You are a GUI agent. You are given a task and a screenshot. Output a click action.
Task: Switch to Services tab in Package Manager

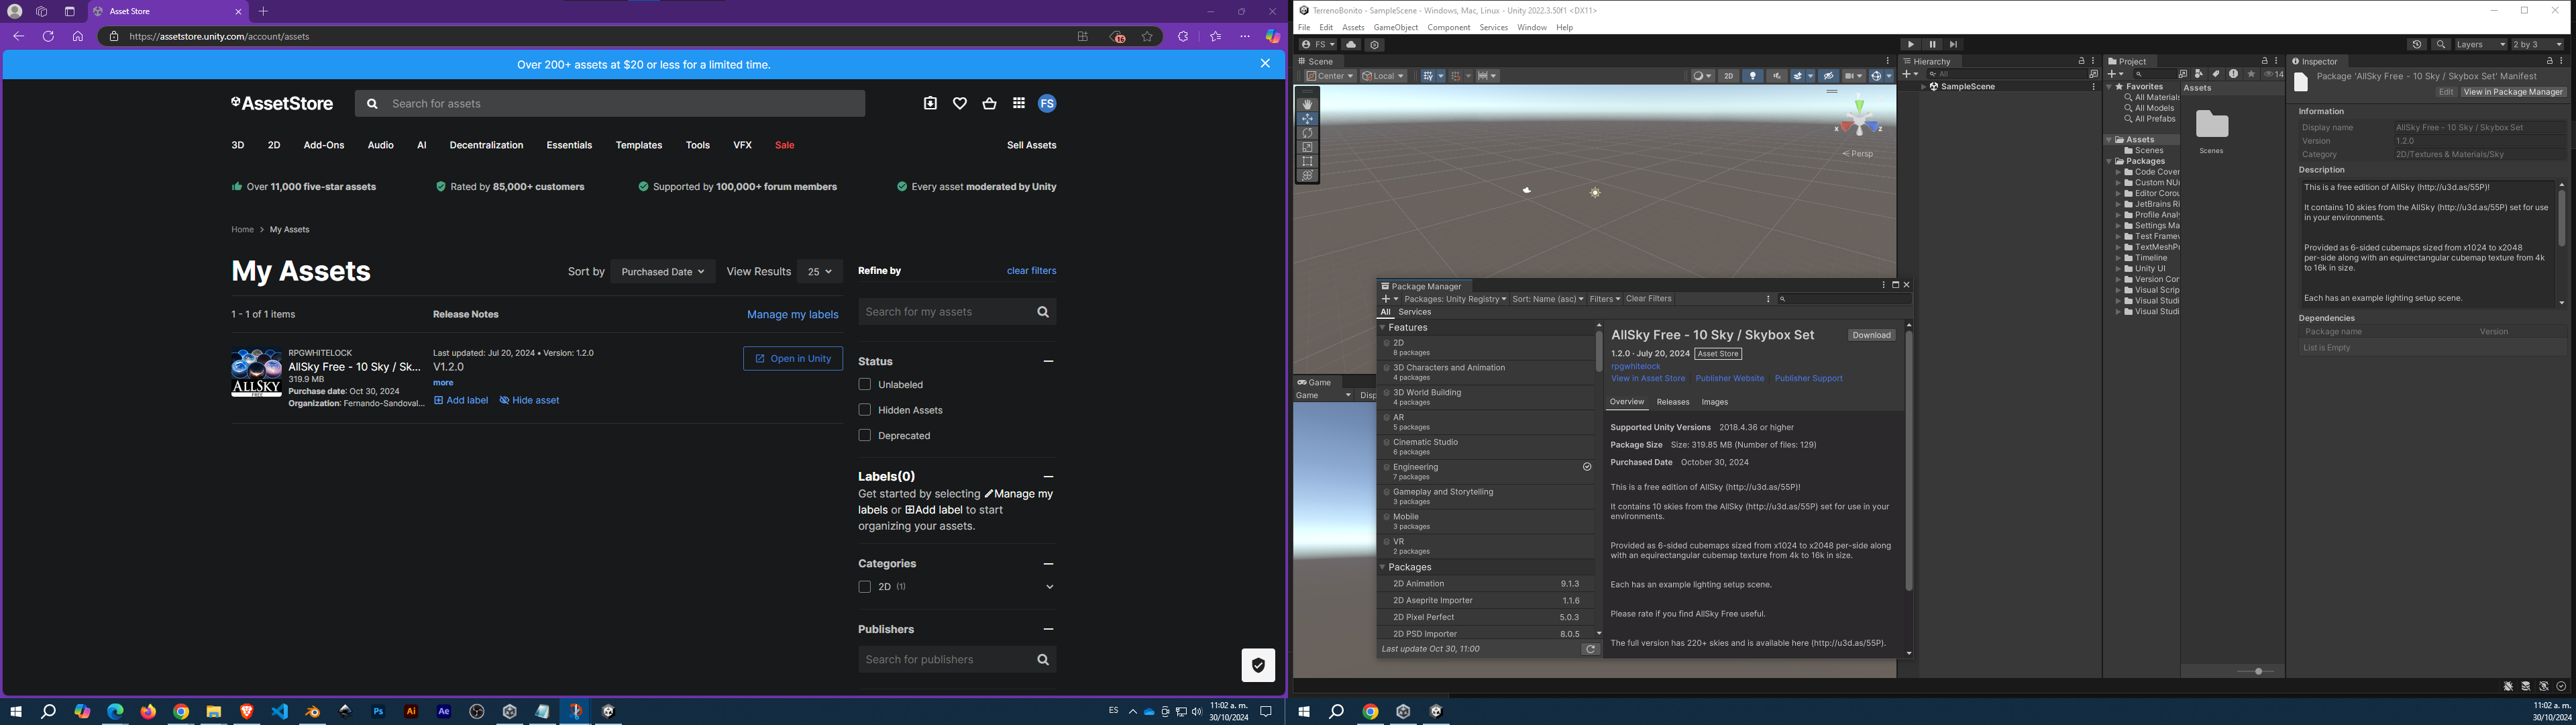click(1414, 312)
